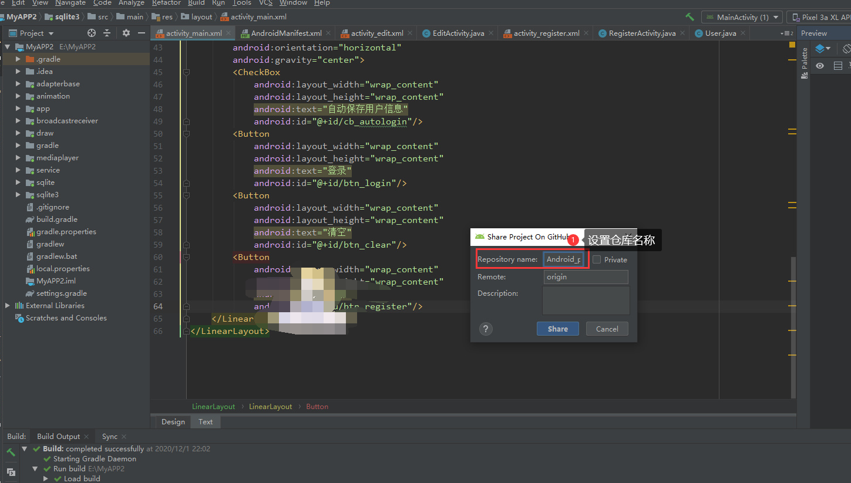Click the Remote field containing origin

[x=586, y=277]
